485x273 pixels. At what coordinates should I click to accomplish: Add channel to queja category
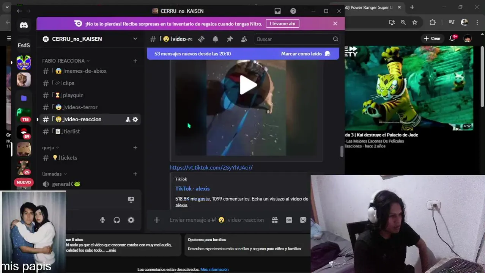[135, 147]
